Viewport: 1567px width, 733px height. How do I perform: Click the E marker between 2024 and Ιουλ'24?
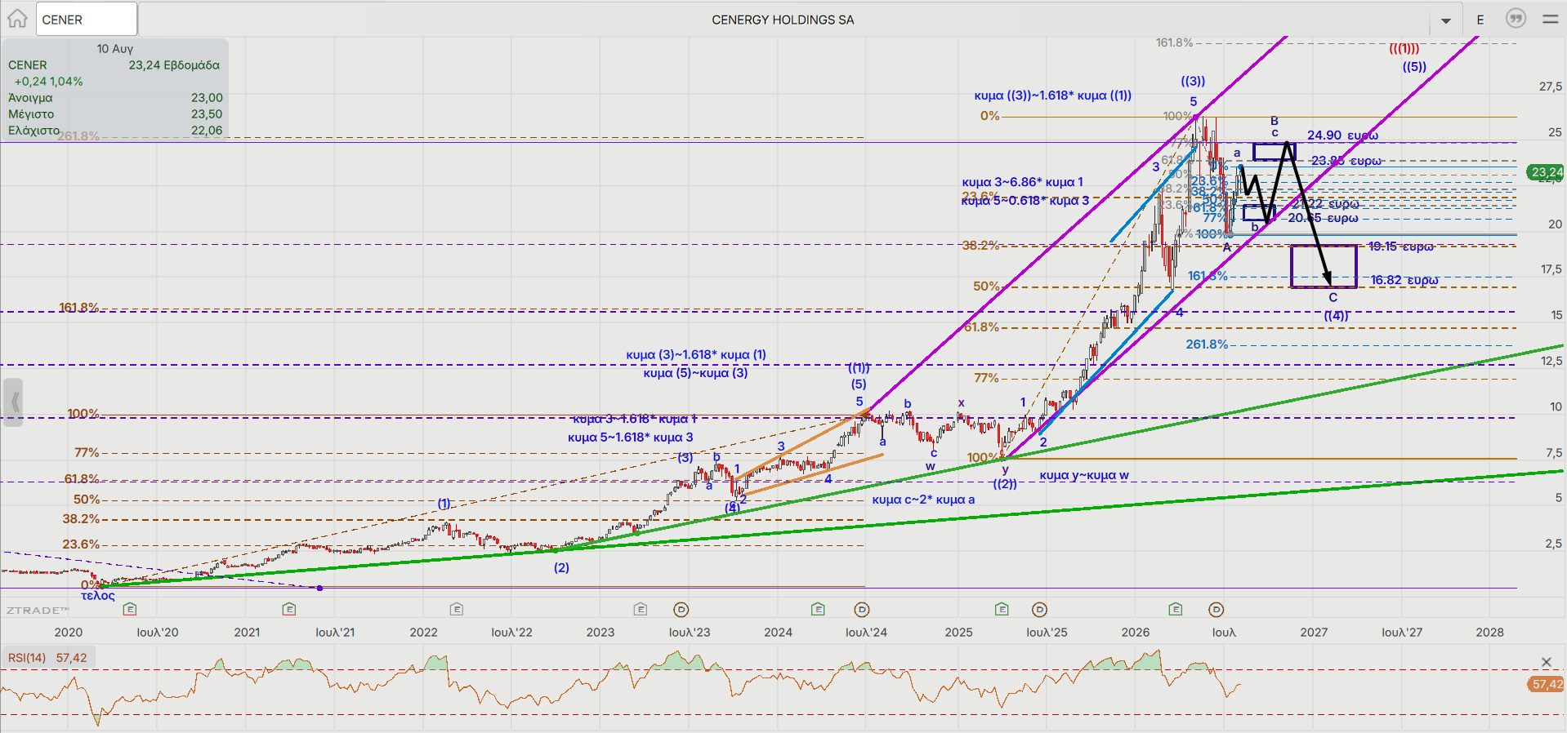point(818,609)
